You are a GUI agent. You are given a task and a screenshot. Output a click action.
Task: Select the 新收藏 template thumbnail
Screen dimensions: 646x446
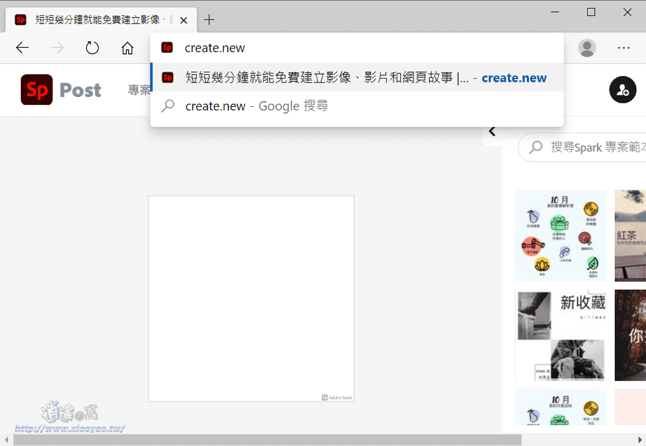pos(561,335)
